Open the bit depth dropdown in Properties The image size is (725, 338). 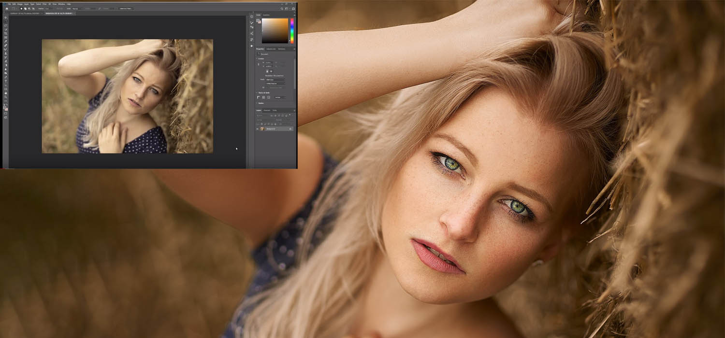point(275,83)
